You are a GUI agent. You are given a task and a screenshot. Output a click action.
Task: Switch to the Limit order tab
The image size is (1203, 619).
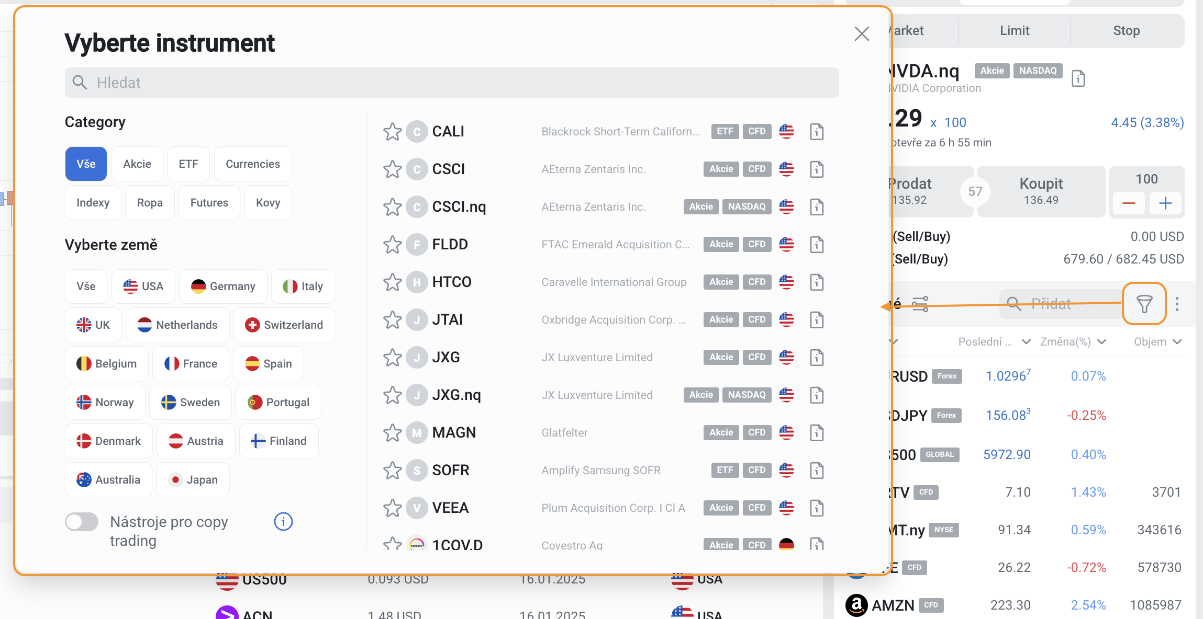[1014, 31]
